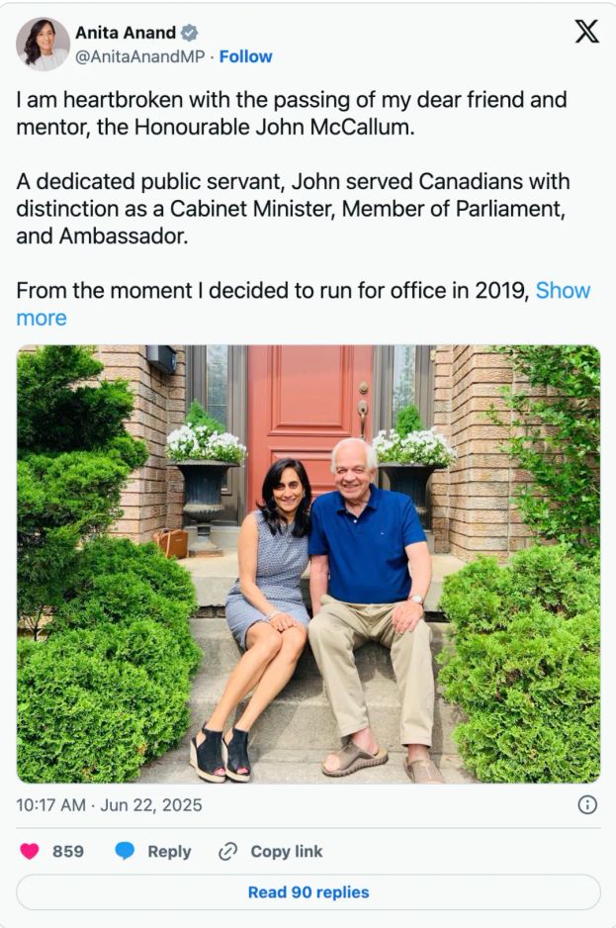Like the post with the heart icon
This screenshot has width=616, height=928.
pyautogui.click(x=30, y=851)
